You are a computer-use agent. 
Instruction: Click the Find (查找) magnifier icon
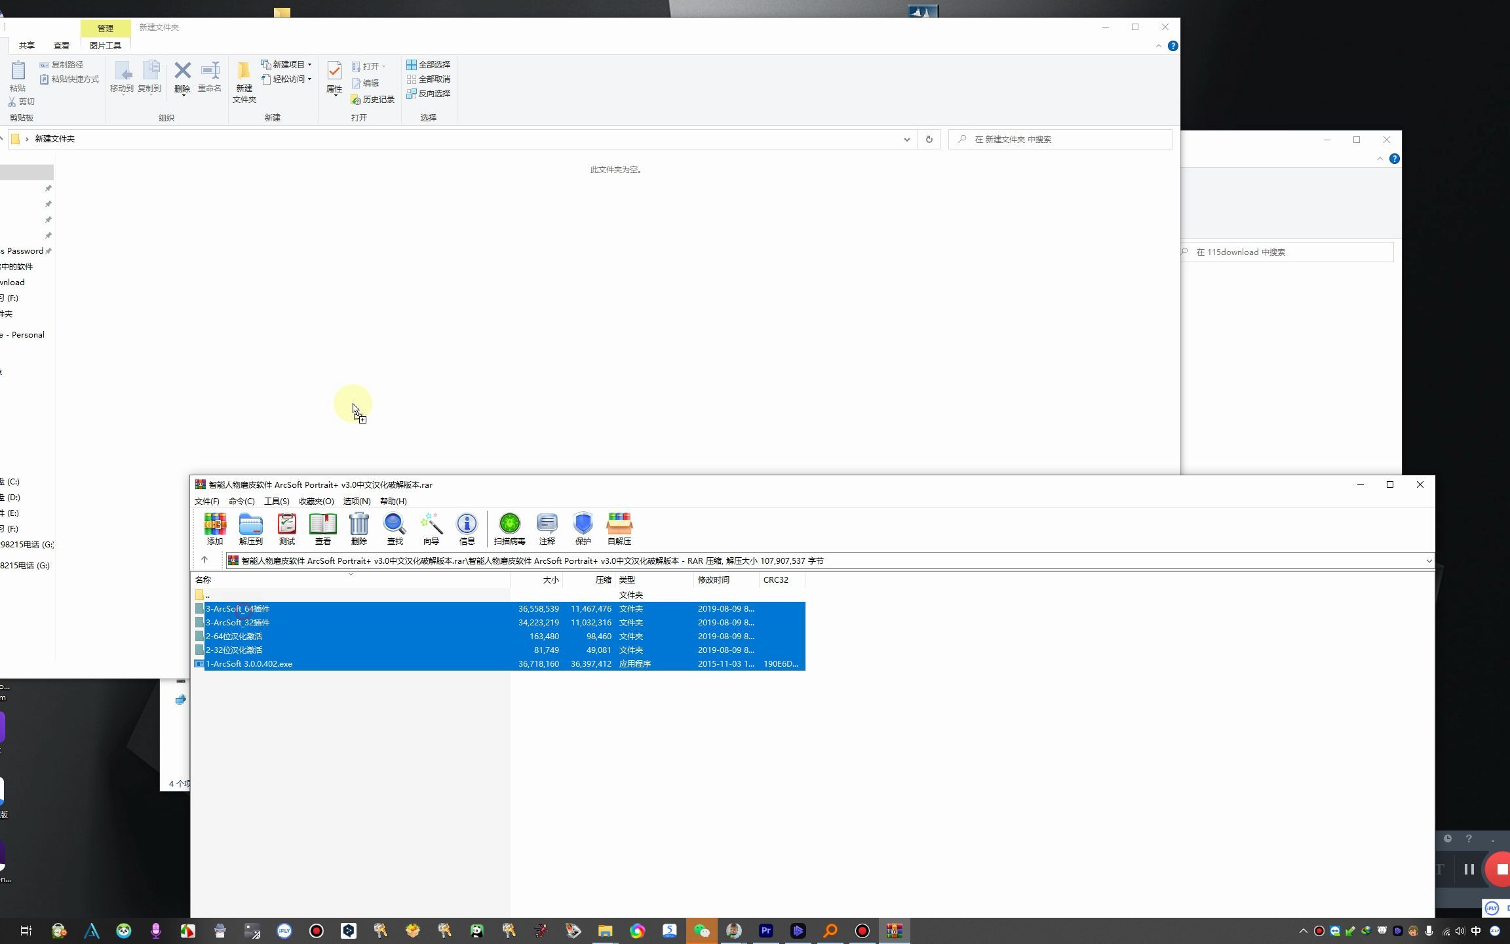pos(395,528)
